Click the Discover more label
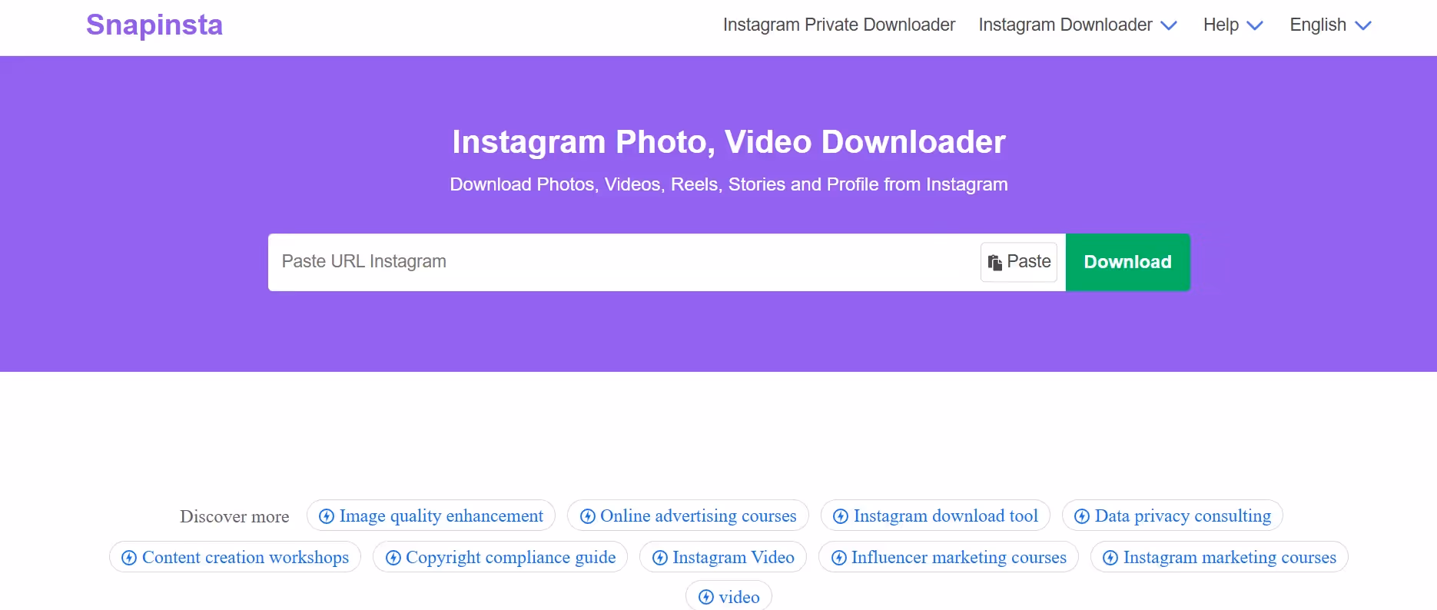 tap(234, 516)
